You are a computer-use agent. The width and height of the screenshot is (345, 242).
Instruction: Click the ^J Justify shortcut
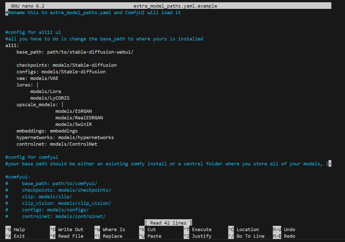click(198, 236)
